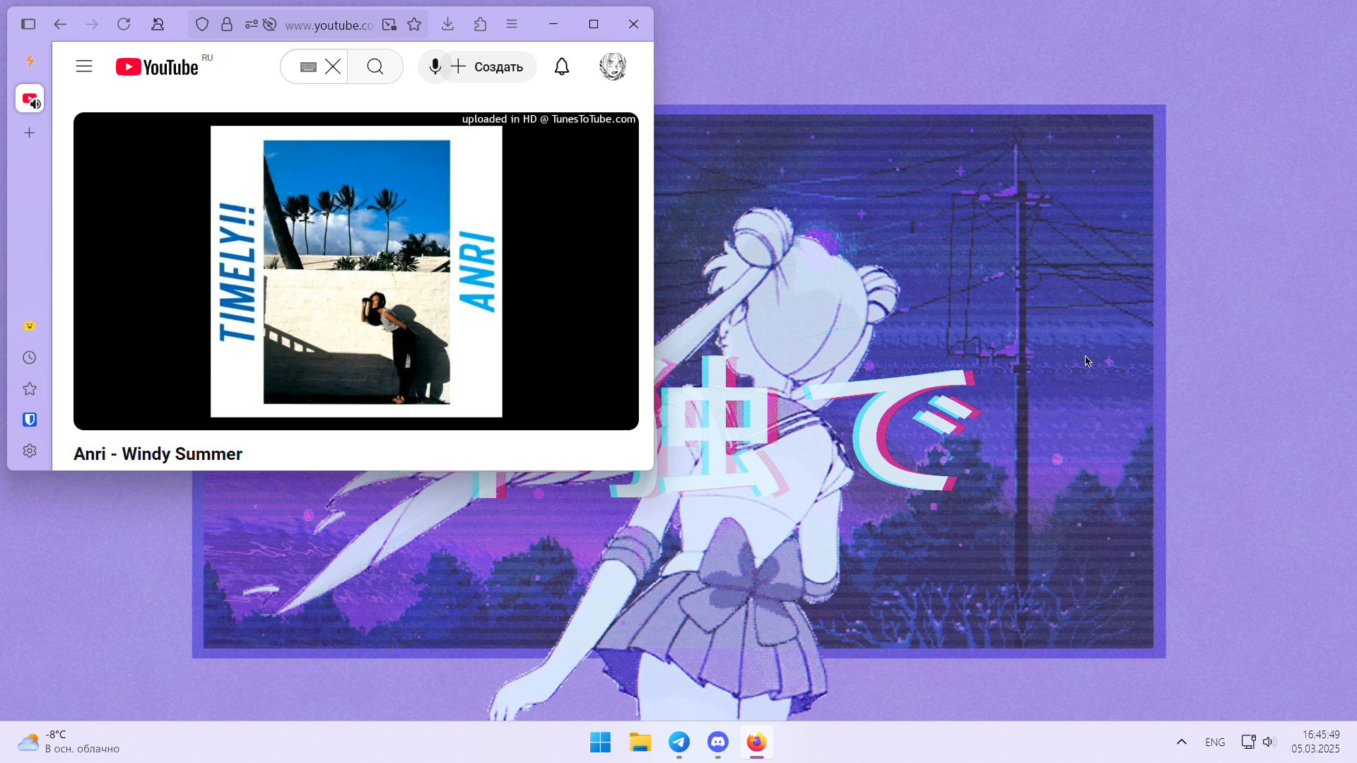
Task: Switch the ENG input language
Action: point(1215,742)
